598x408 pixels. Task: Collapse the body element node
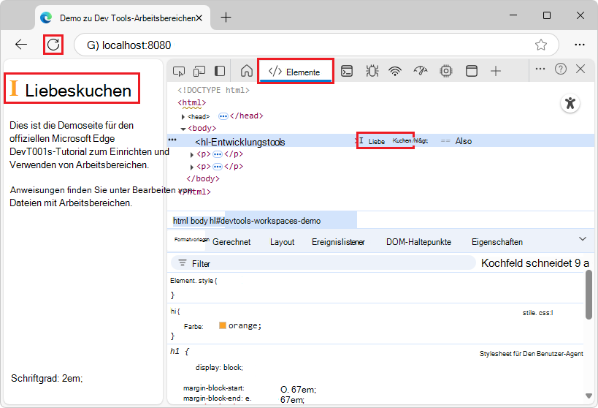point(183,129)
